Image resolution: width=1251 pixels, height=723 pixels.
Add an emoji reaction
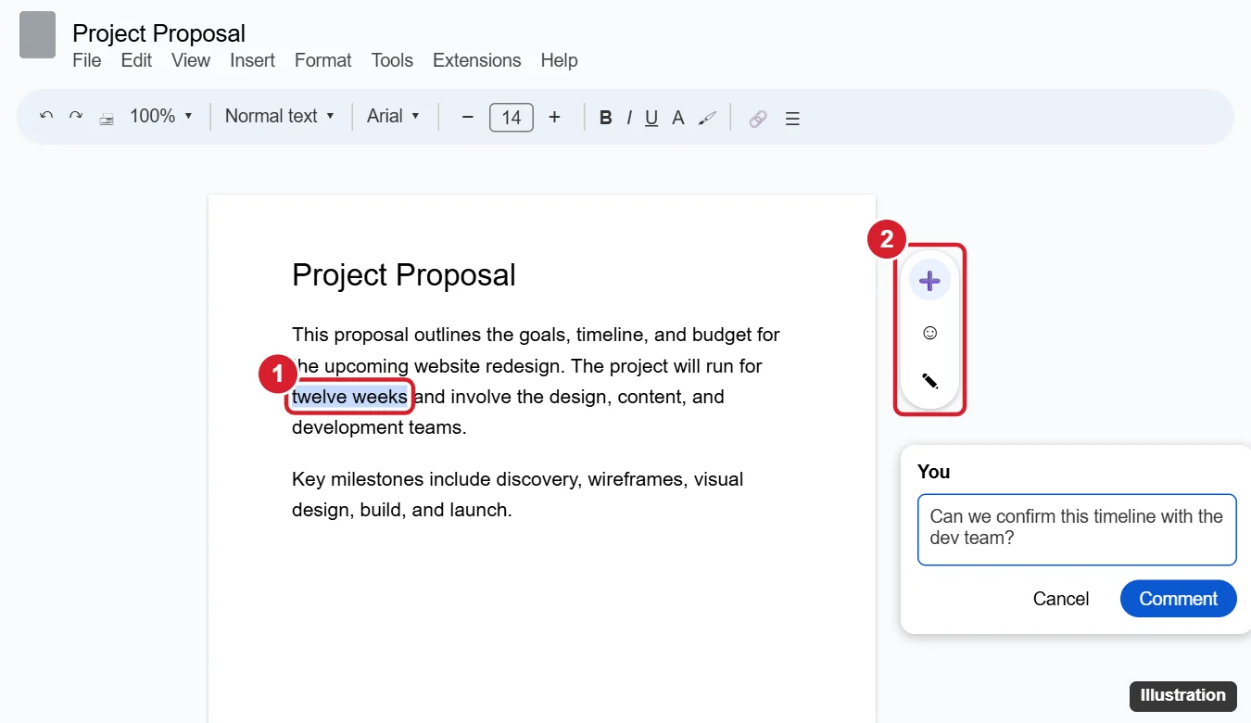(930, 332)
